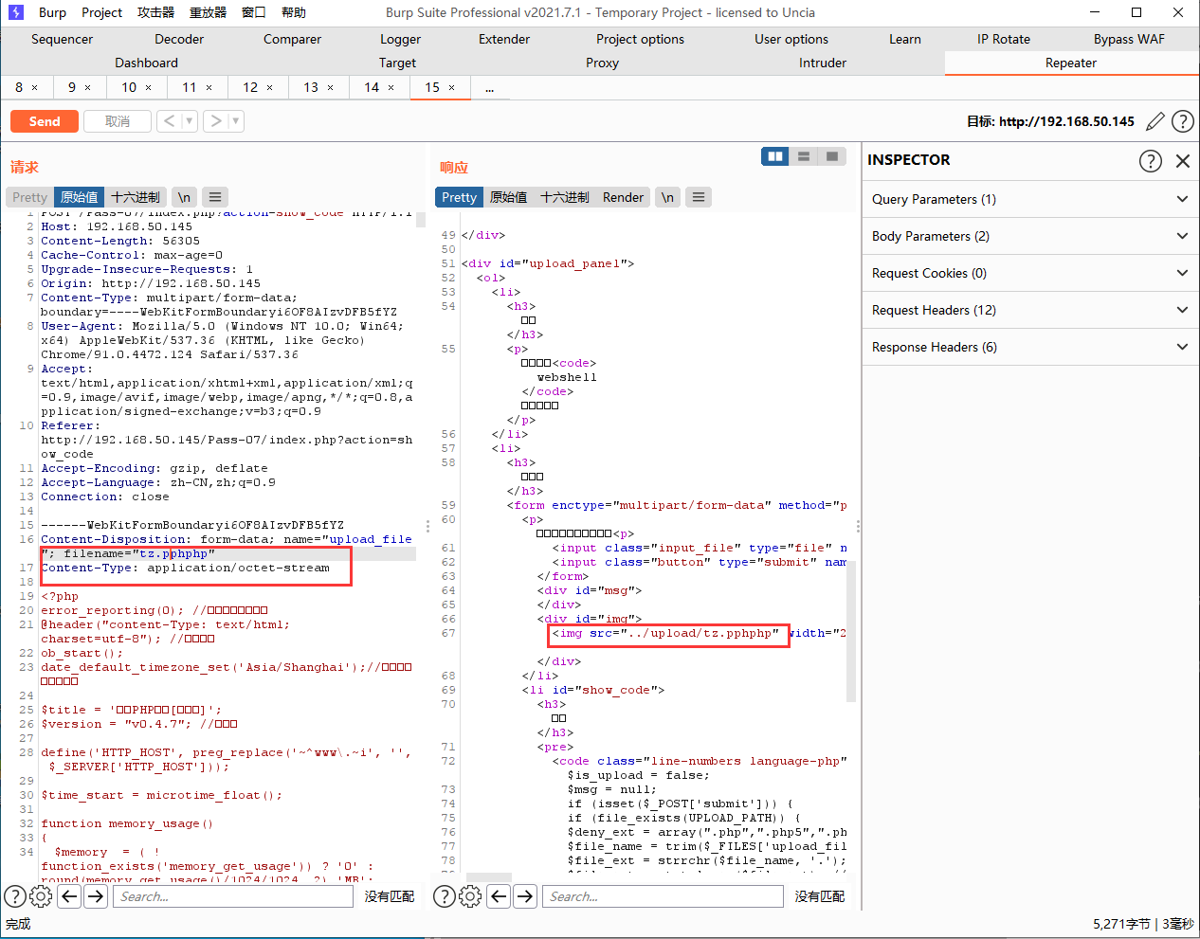Go to next response search match

[x=525, y=896]
